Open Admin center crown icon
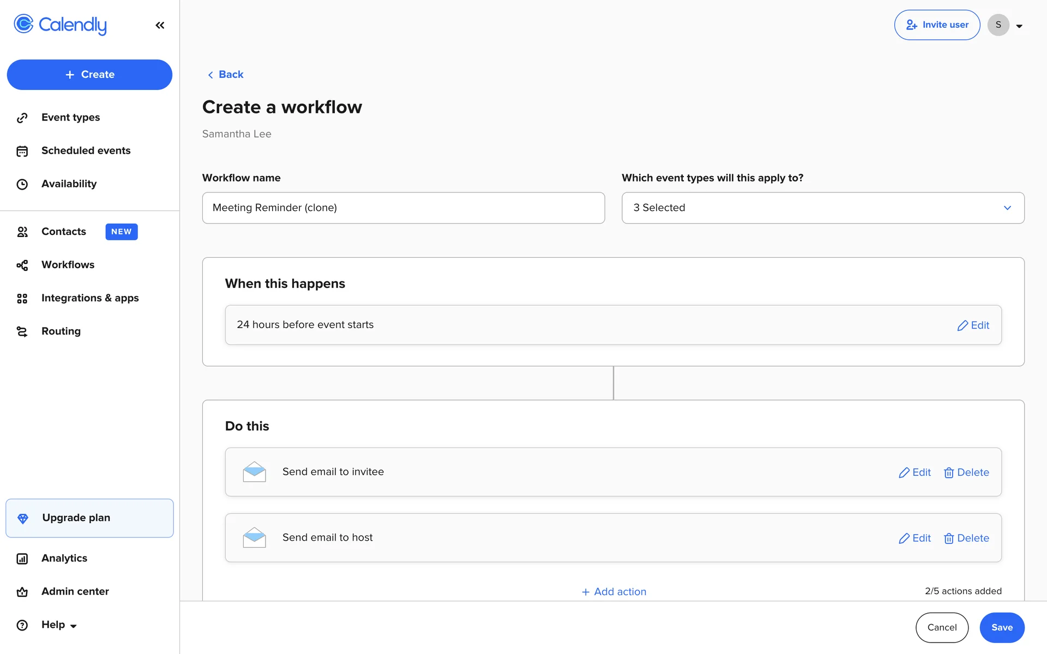The width and height of the screenshot is (1047, 654). tap(22, 592)
